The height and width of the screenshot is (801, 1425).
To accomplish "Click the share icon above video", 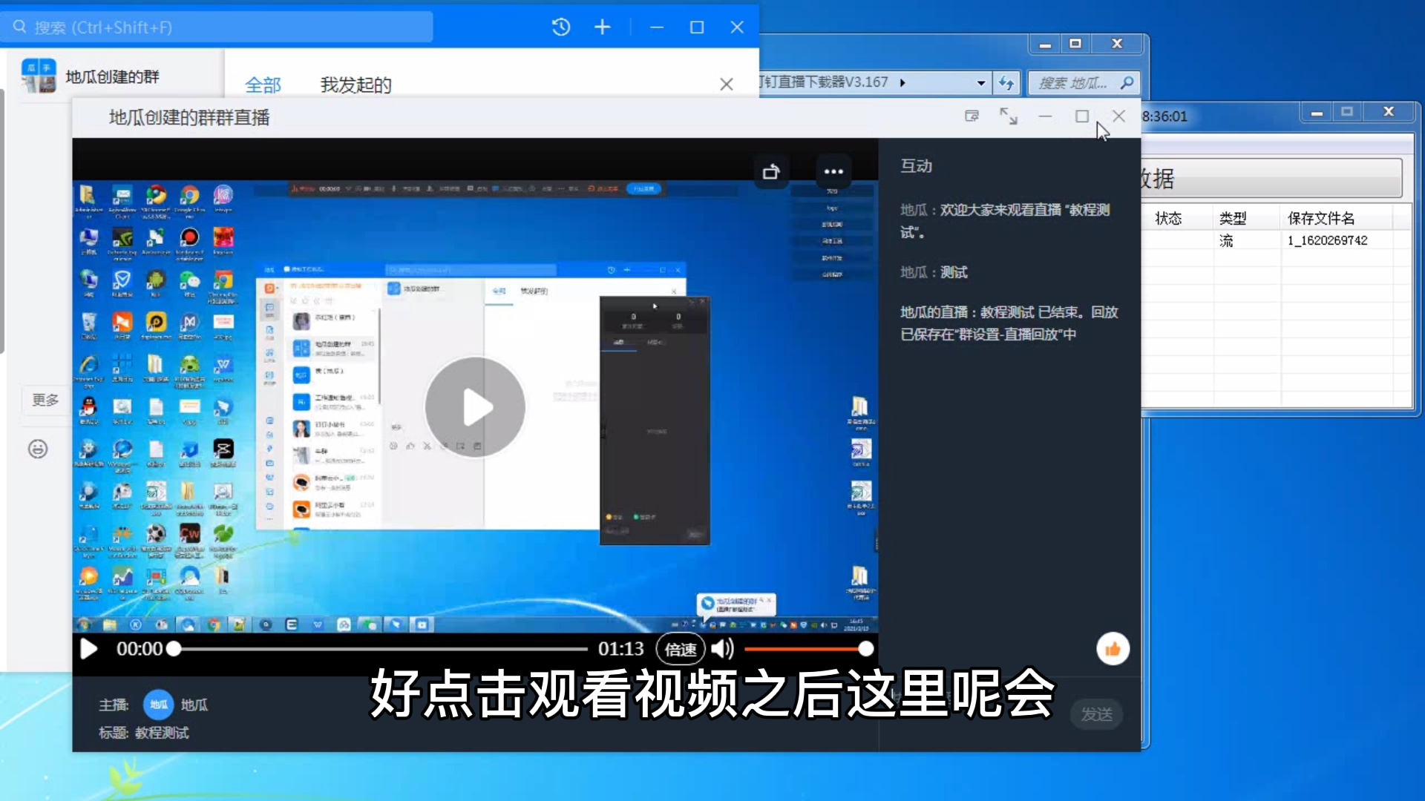I will (771, 172).
